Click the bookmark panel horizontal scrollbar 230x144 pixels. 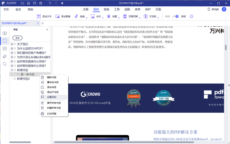(20, 142)
